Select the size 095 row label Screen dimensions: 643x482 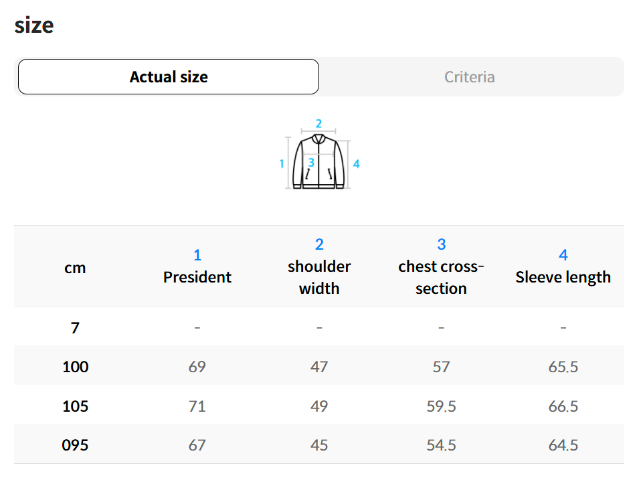pos(75,445)
